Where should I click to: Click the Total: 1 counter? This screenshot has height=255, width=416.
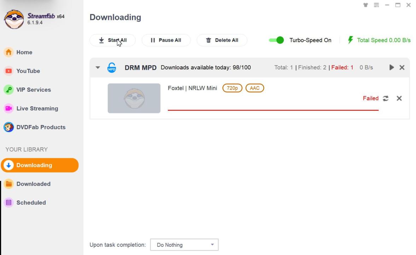click(x=283, y=68)
